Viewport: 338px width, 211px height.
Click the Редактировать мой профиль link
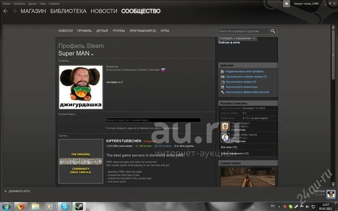245,71
